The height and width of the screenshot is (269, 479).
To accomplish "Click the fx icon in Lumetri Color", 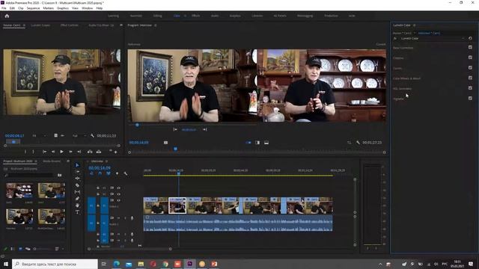I will (395, 38).
